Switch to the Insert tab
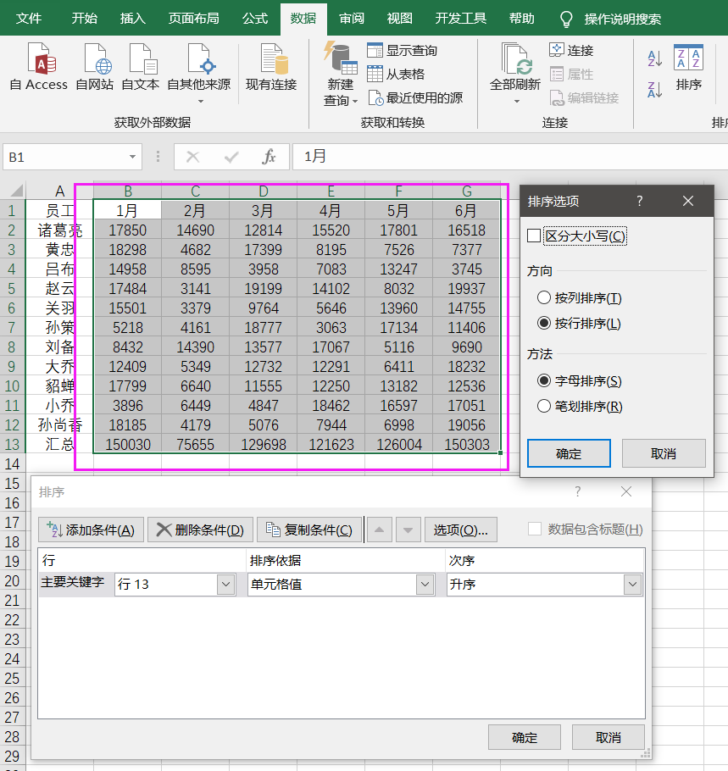The image size is (728, 771). [133, 19]
